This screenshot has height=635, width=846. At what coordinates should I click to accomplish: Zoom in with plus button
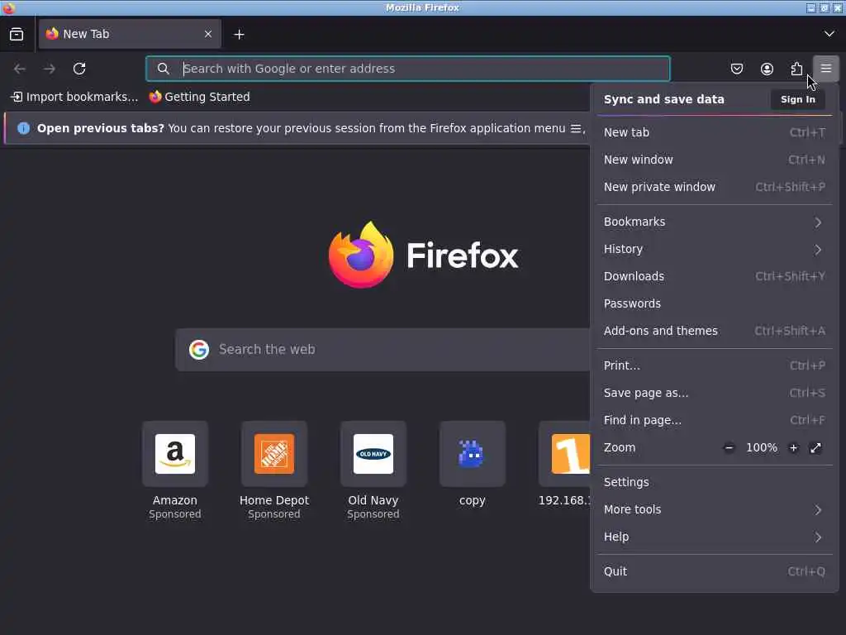794,447
